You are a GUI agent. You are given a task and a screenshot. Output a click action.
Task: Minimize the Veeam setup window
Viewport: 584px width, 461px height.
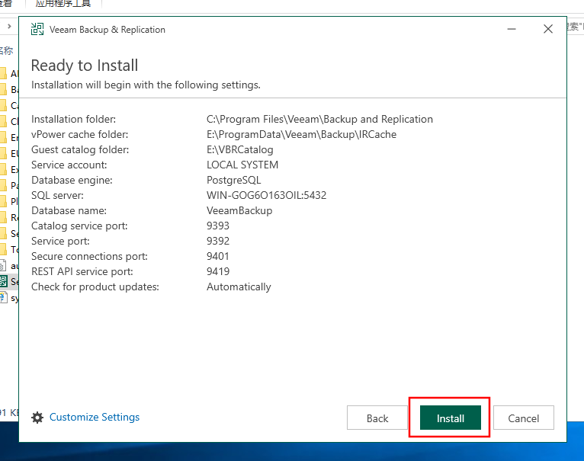[512, 29]
